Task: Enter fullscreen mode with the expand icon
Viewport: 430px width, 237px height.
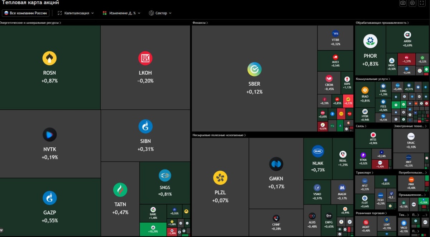Action: (422, 3)
